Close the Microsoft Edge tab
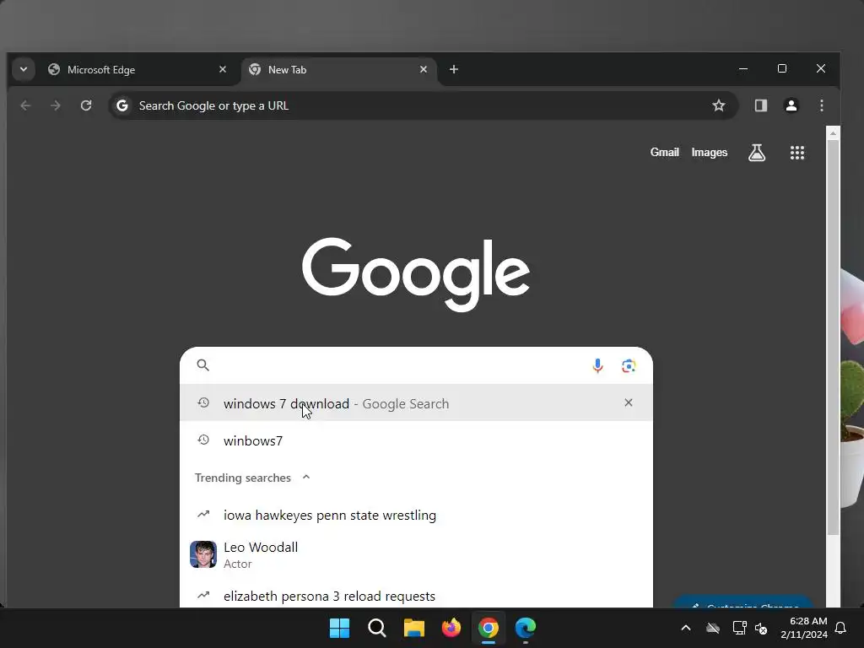Viewport: 864px width, 648px height. (223, 69)
